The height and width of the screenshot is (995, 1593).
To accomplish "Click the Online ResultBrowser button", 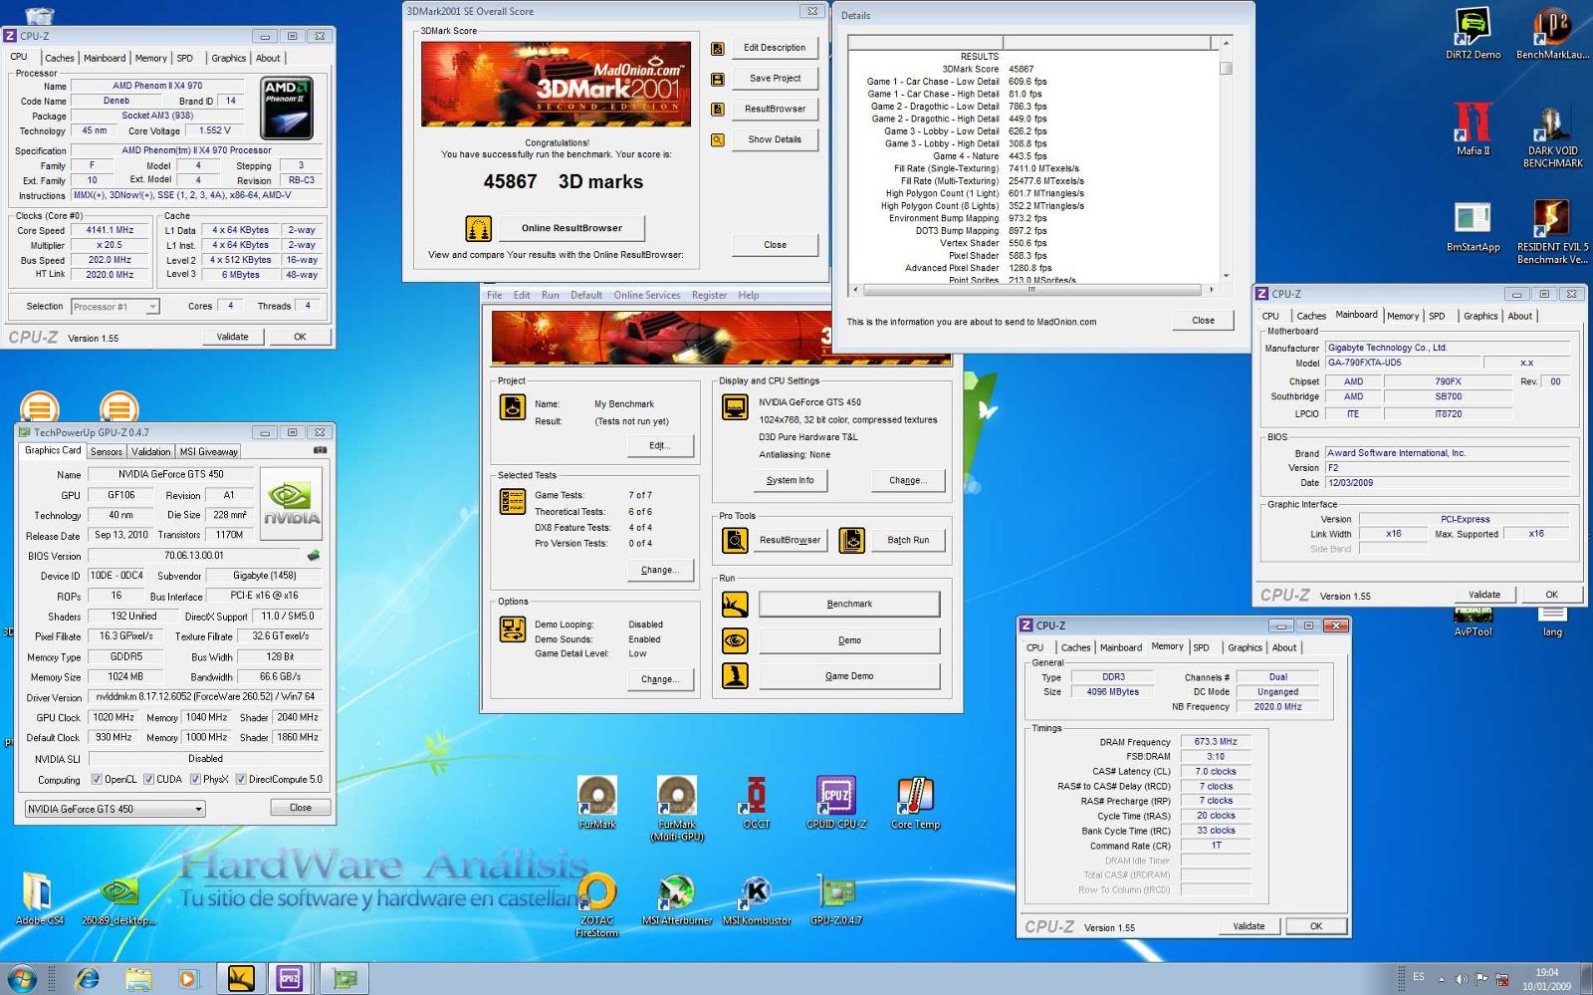I will (571, 228).
